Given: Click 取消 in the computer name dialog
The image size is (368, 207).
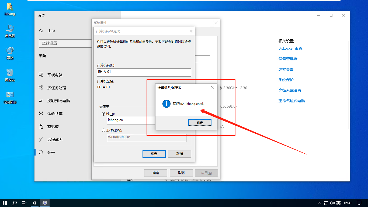Looking at the screenshot, I should (179, 154).
